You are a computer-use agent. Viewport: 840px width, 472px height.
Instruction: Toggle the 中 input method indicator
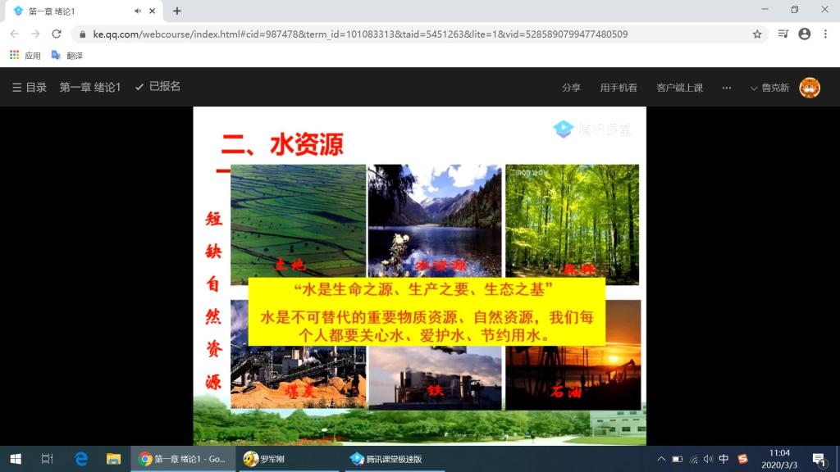pyautogui.click(x=724, y=459)
